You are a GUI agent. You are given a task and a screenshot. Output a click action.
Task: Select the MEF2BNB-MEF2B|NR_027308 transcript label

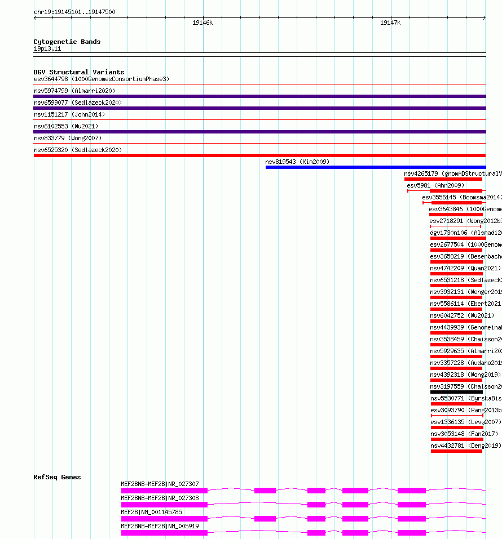[160, 498]
